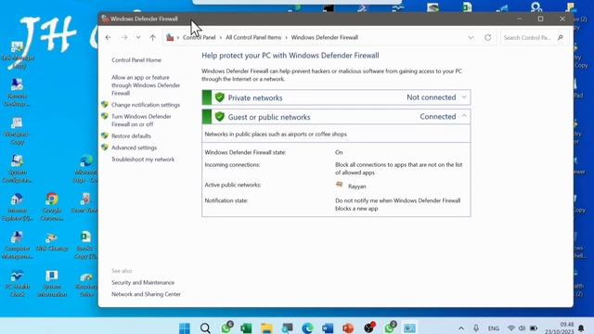Select Windows Defender Firewall breadcrumb
Image resolution: width=594 pixels, height=334 pixels.
[x=324, y=37]
